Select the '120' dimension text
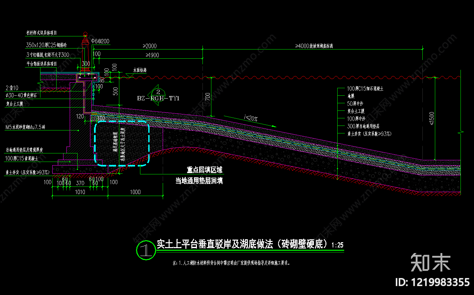 [x=80, y=116]
